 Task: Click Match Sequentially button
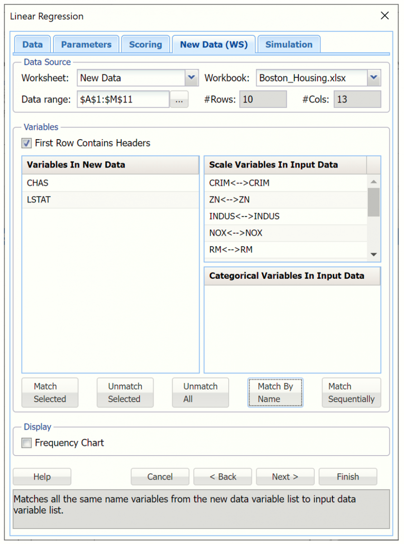click(x=351, y=393)
